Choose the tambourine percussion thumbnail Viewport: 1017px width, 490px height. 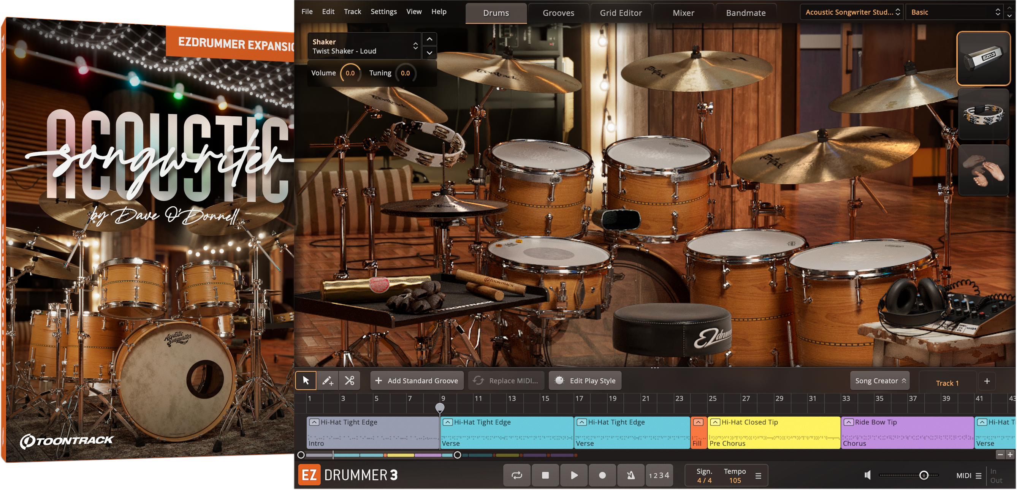pyautogui.click(x=983, y=114)
